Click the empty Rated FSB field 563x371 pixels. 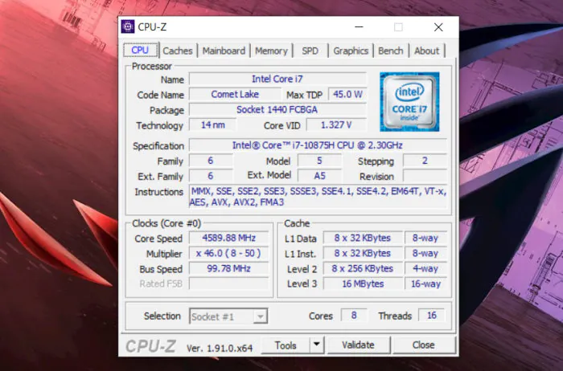228,283
